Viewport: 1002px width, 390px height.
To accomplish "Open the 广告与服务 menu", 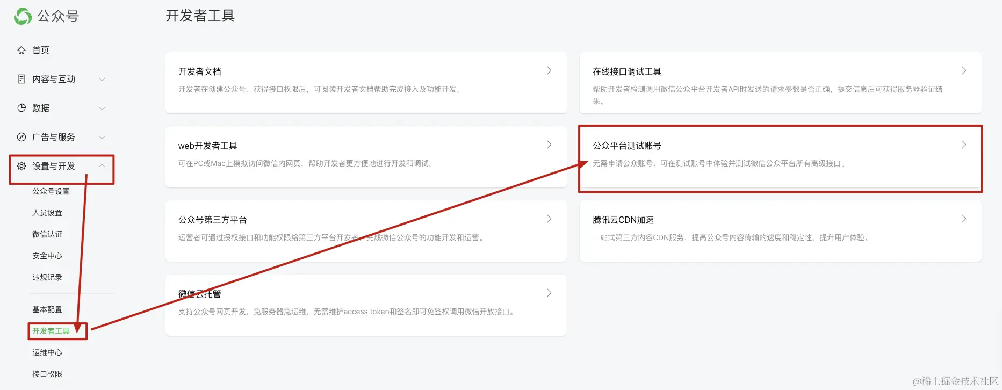I will [x=54, y=137].
